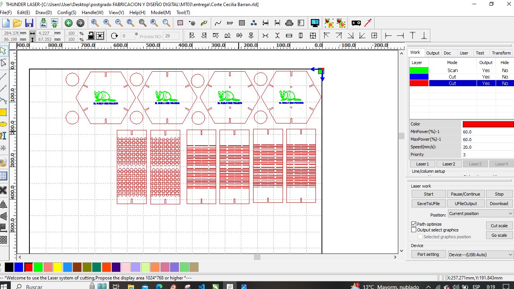
Task: Toggle Output Yes for the blue Cut layer
Action: tap(486, 77)
